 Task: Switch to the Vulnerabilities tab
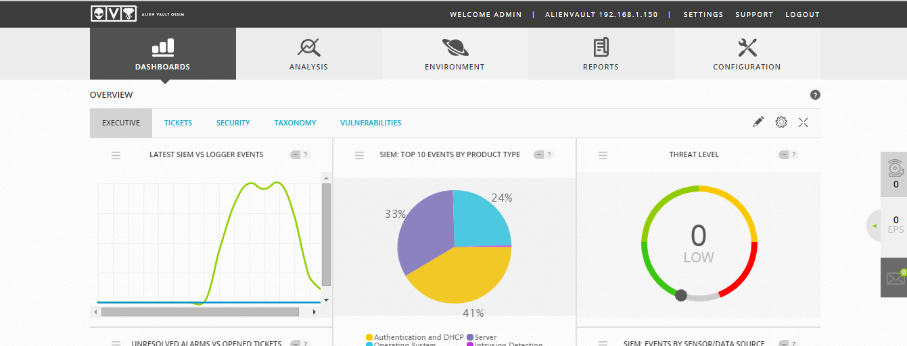371,123
